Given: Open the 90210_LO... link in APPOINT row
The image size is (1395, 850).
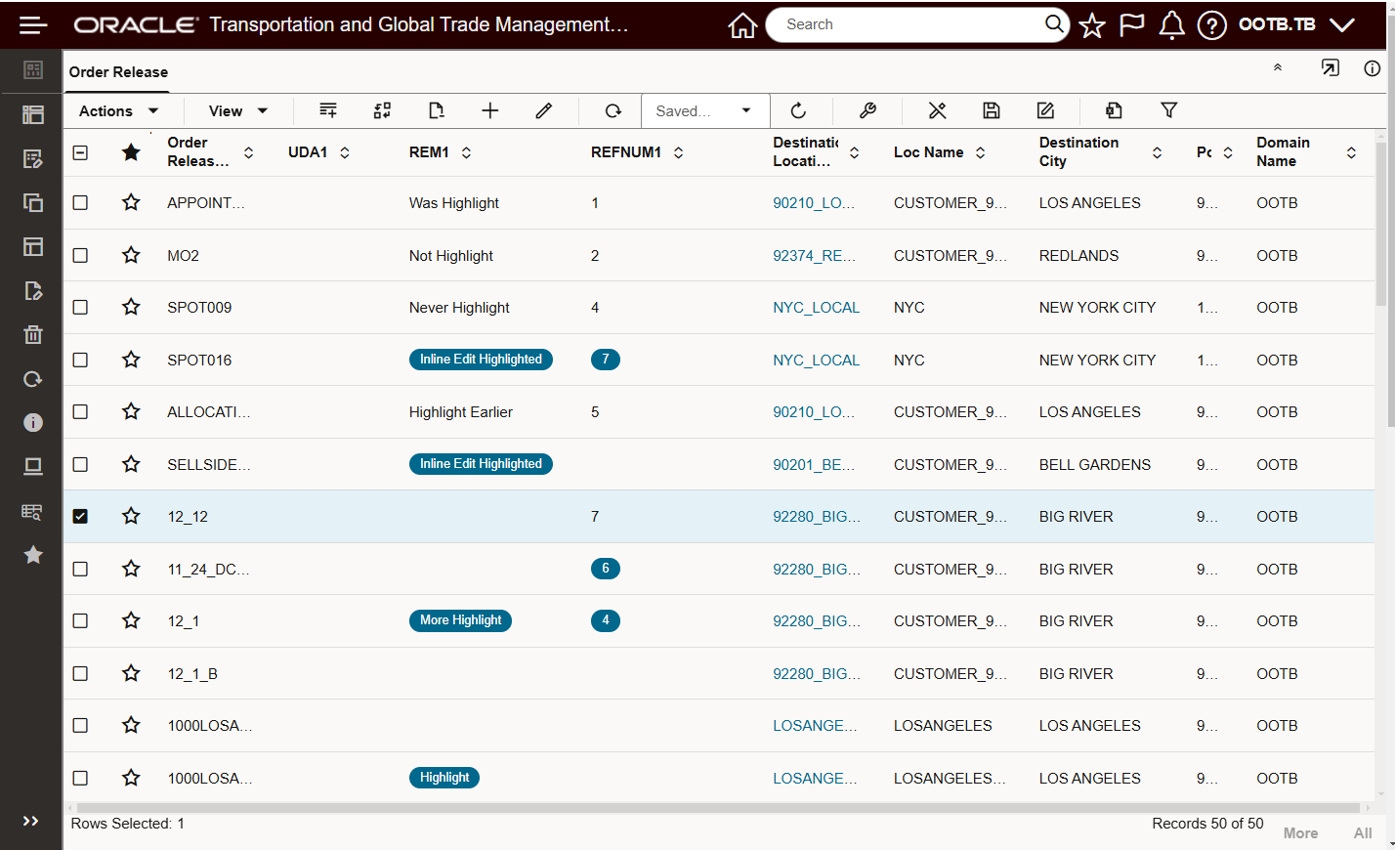Looking at the screenshot, I should [x=814, y=202].
